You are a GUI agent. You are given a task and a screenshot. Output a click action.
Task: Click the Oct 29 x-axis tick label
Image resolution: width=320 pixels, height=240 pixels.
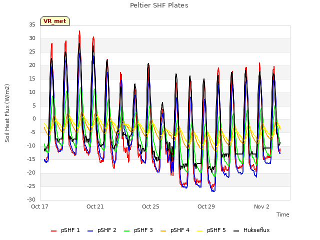pyautogui.click(x=206, y=206)
